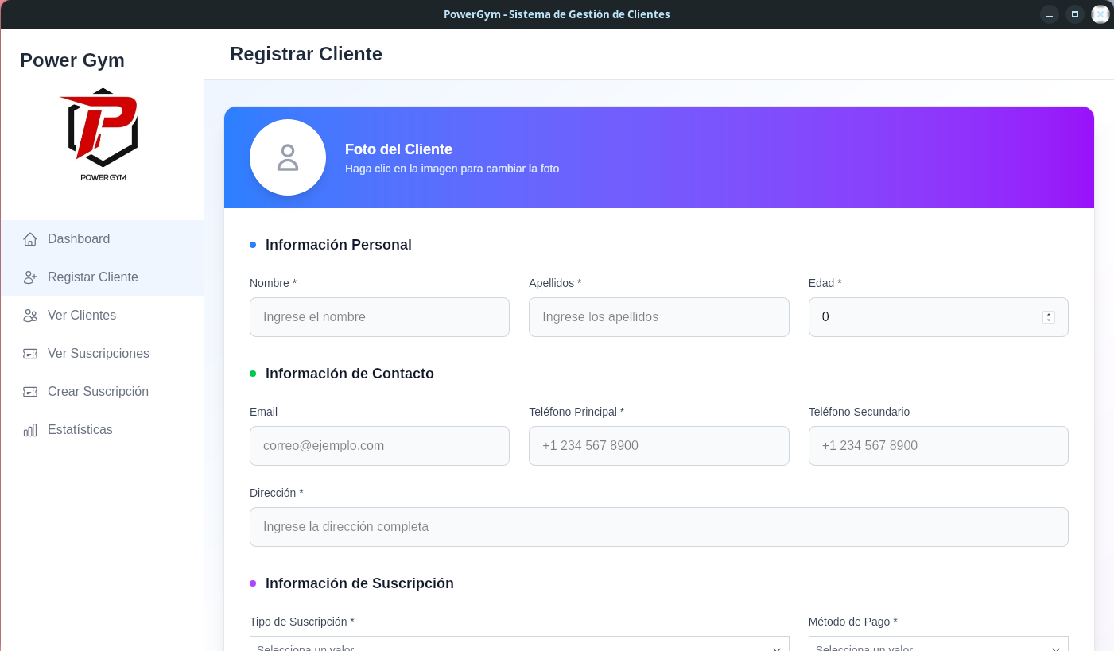Screen dimensions: 1114x651
Task: Click the Ver Clientes people icon
Action: click(30, 316)
